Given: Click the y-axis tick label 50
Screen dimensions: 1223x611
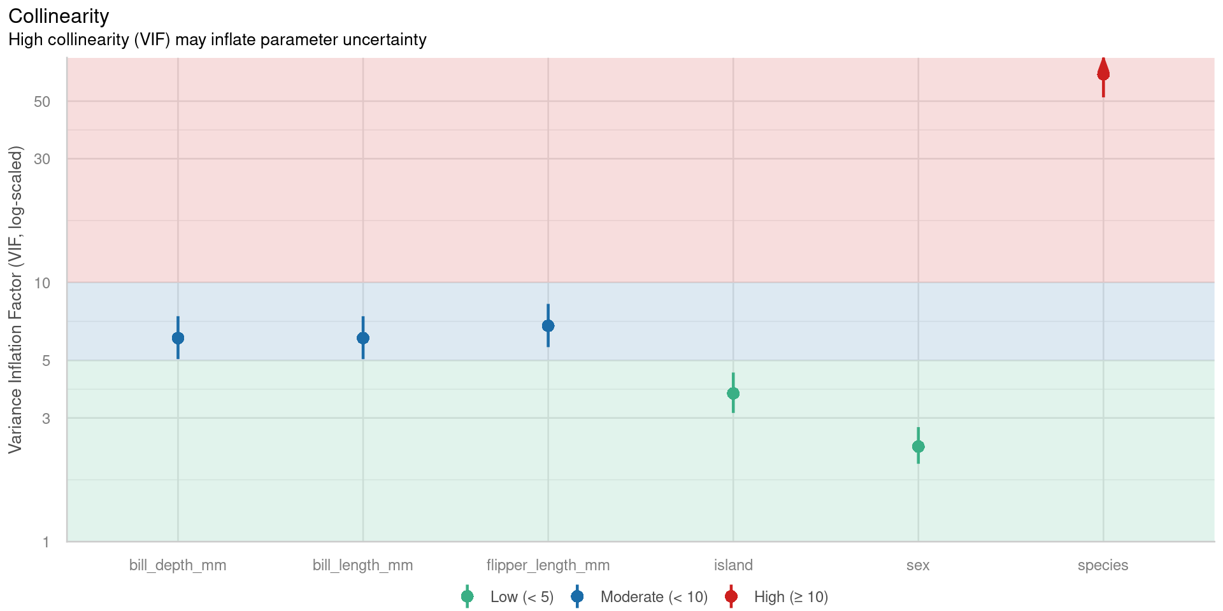Looking at the screenshot, I should 42,102.
